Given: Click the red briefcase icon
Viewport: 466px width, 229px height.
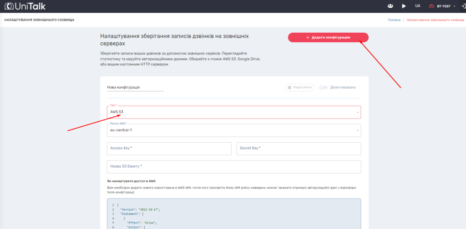Looking at the screenshot, I should coord(432,6).
